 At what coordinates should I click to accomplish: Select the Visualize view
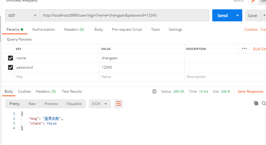coord(74,104)
